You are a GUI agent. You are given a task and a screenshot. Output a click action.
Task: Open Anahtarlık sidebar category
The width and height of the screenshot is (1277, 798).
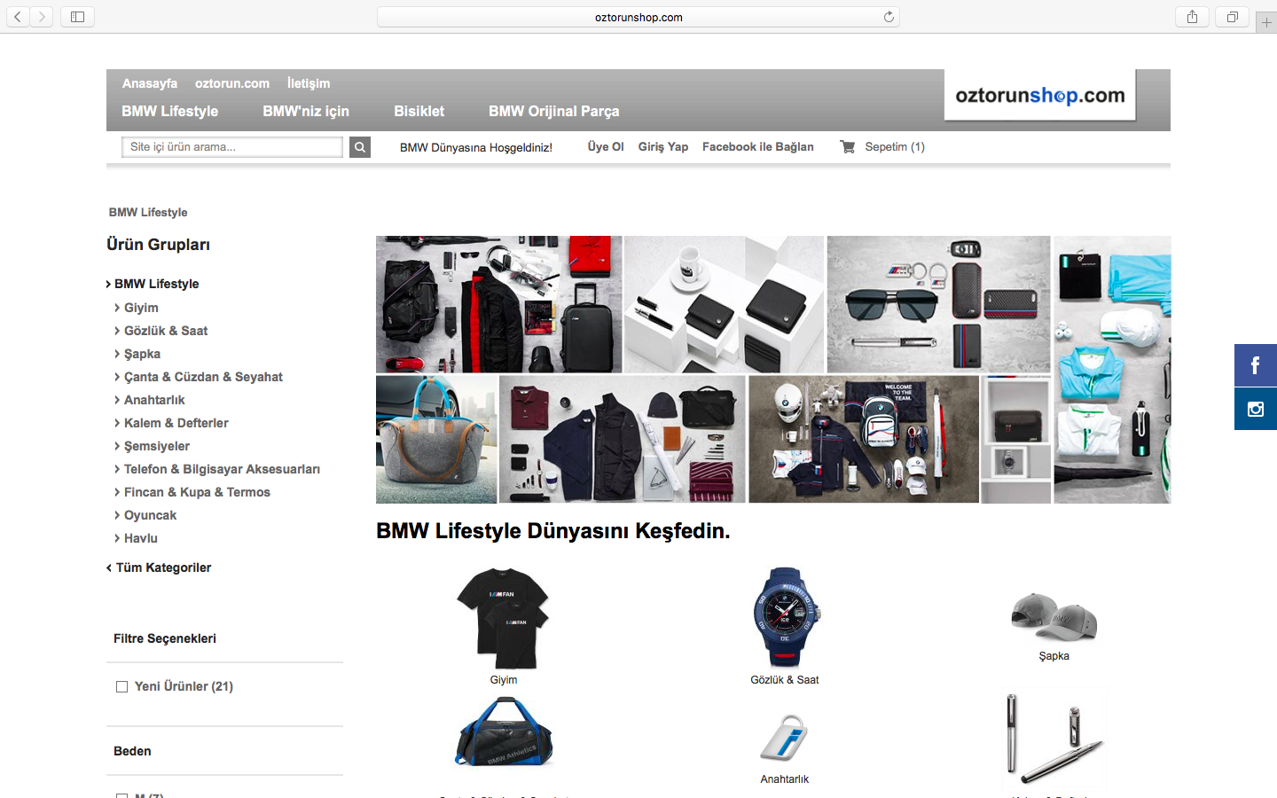pos(154,400)
